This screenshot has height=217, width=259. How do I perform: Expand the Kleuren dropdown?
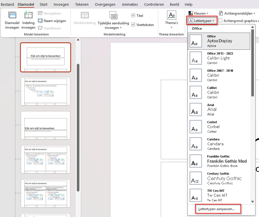[198, 13]
